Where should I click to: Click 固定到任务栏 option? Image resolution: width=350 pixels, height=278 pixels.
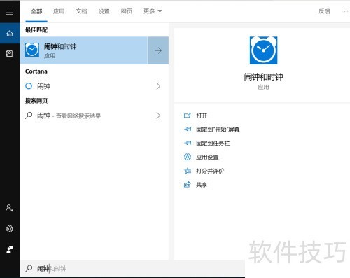click(213, 143)
